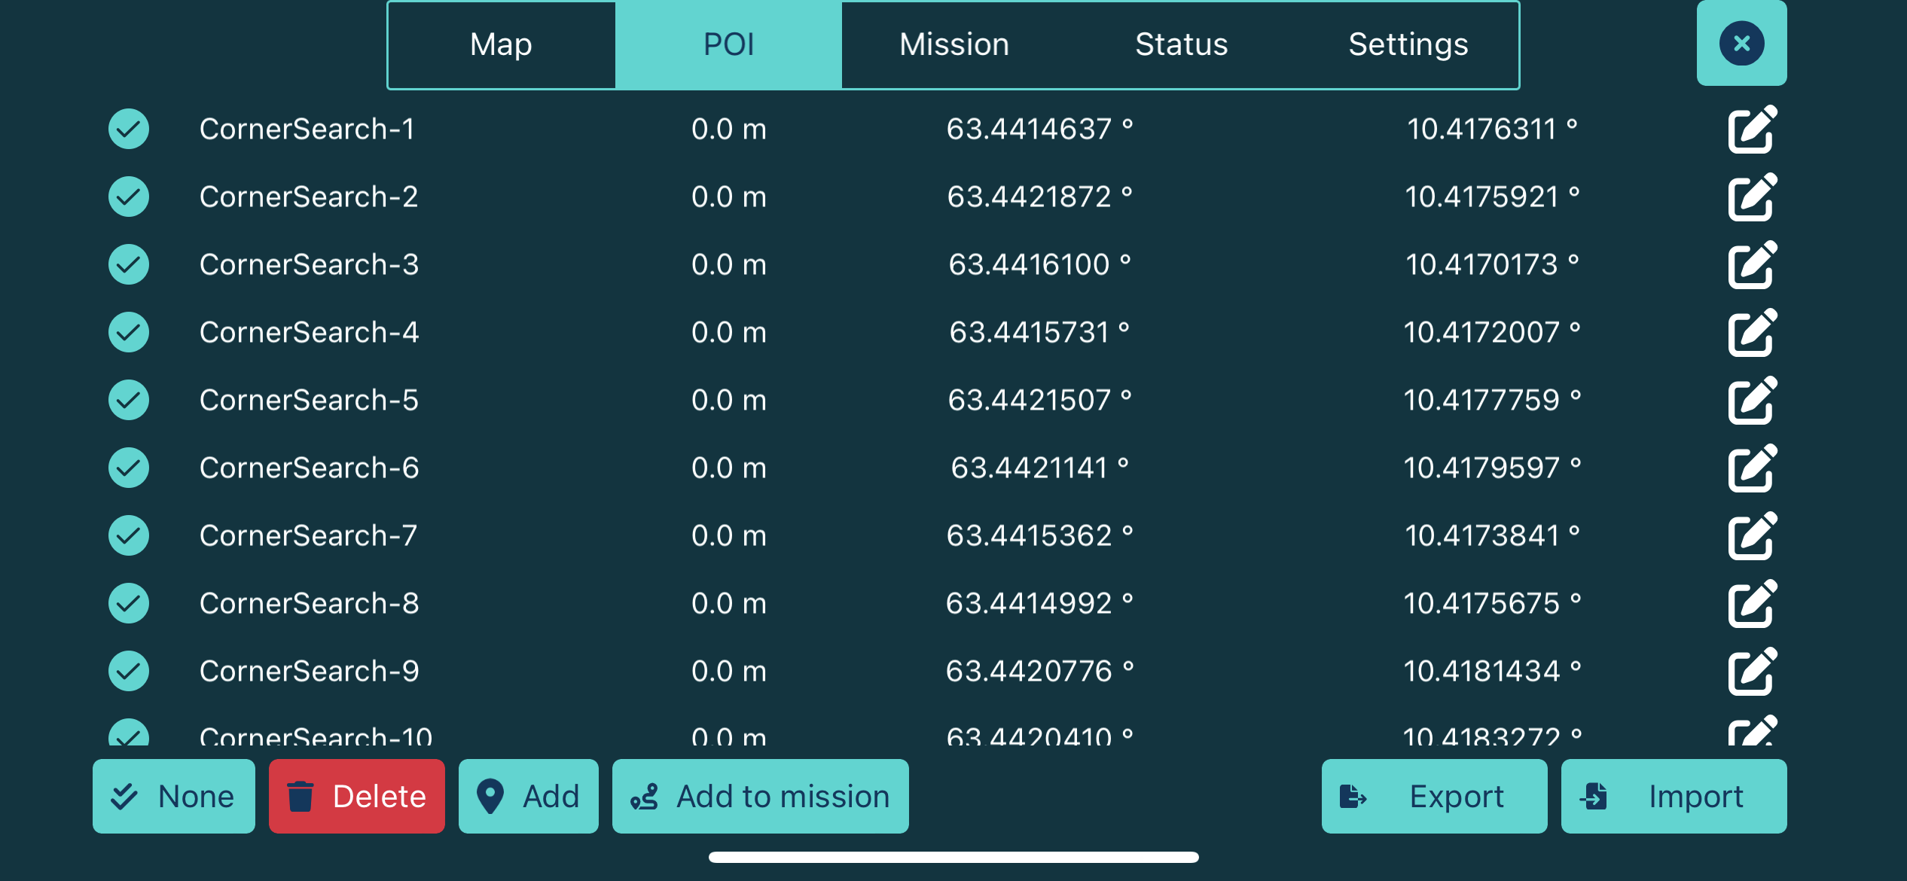Export the POI list
Screen dimensions: 1907x881
(x=1434, y=796)
